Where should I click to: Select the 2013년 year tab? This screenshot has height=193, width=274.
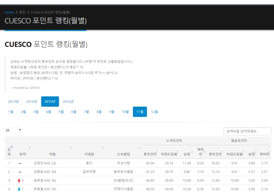tap(13, 102)
